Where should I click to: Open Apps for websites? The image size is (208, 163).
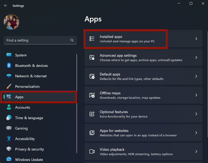coord(144,133)
